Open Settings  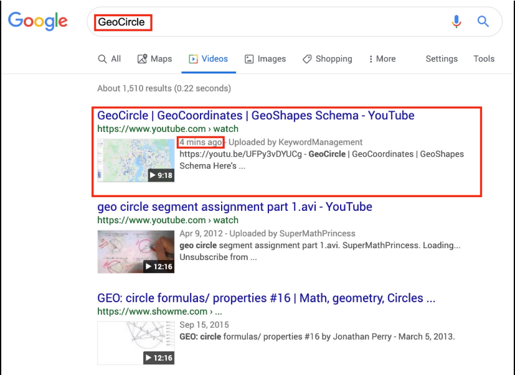click(x=442, y=58)
